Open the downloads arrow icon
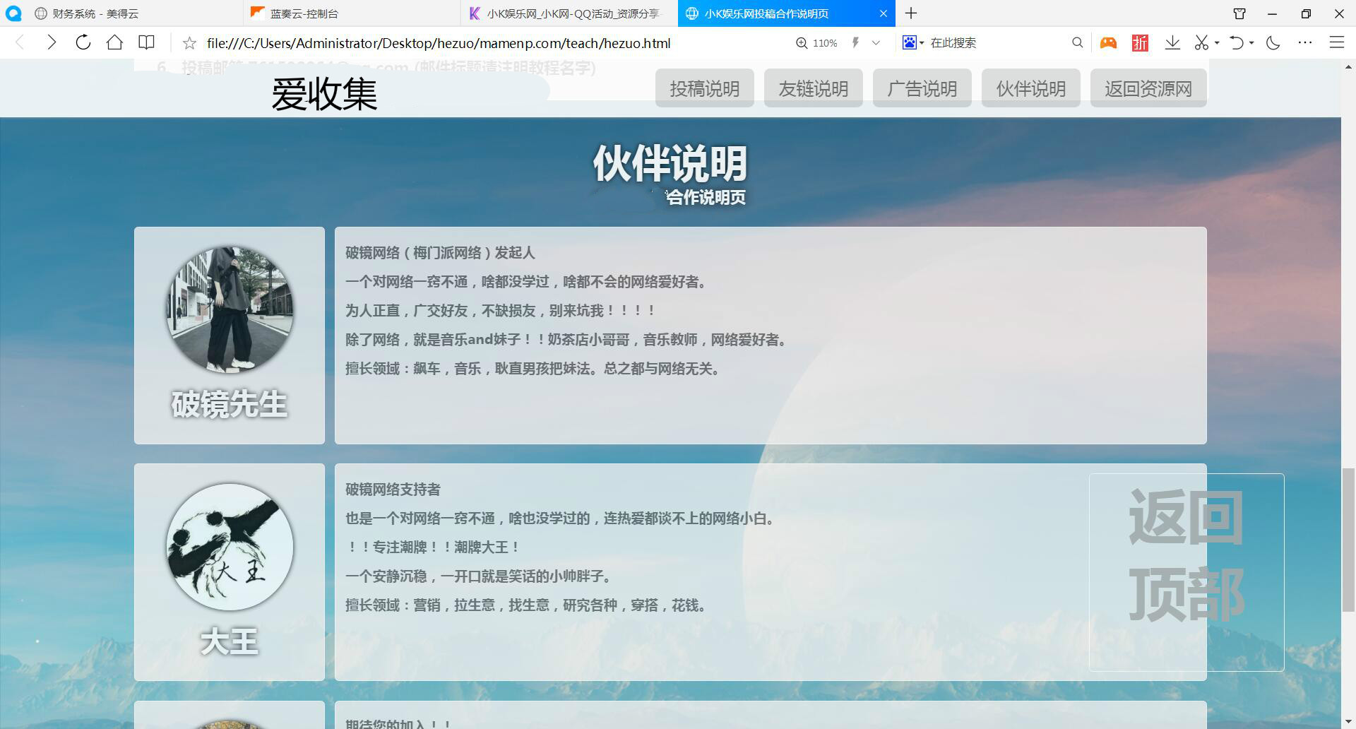This screenshot has width=1356, height=729. click(1172, 43)
